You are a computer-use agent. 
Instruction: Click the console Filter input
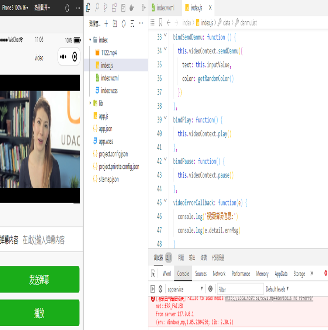click(240, 289)
